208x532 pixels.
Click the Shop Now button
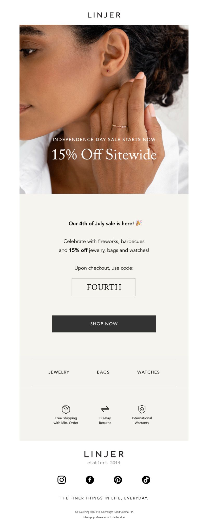104,324
